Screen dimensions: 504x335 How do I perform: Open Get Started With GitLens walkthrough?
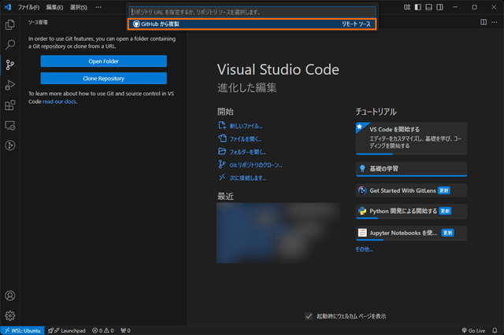tap(411, 190)
